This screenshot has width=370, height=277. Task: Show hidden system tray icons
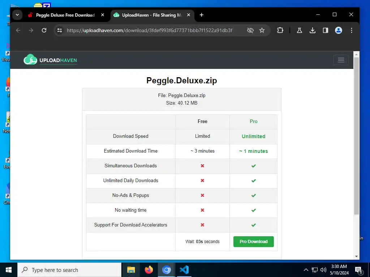point(306,270)
